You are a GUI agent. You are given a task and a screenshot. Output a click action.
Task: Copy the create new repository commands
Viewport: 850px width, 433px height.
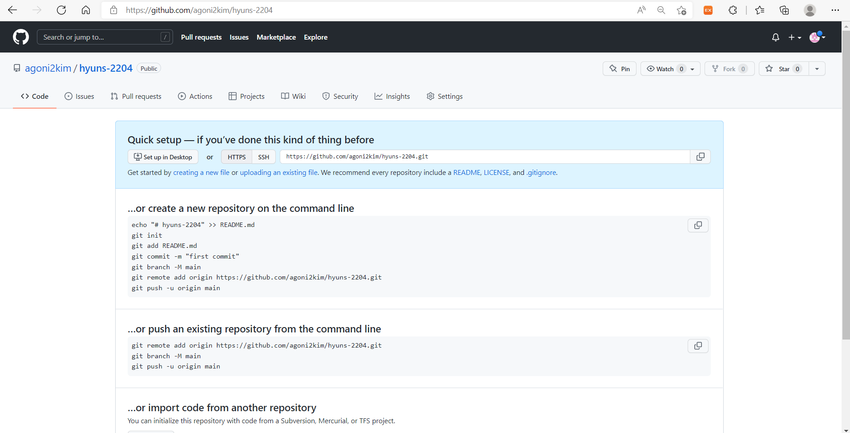coord(698,226)
